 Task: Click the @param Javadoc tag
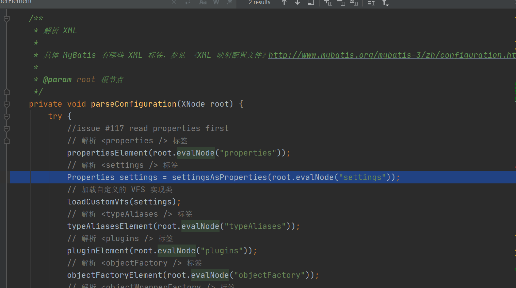[x=57, y=79]
